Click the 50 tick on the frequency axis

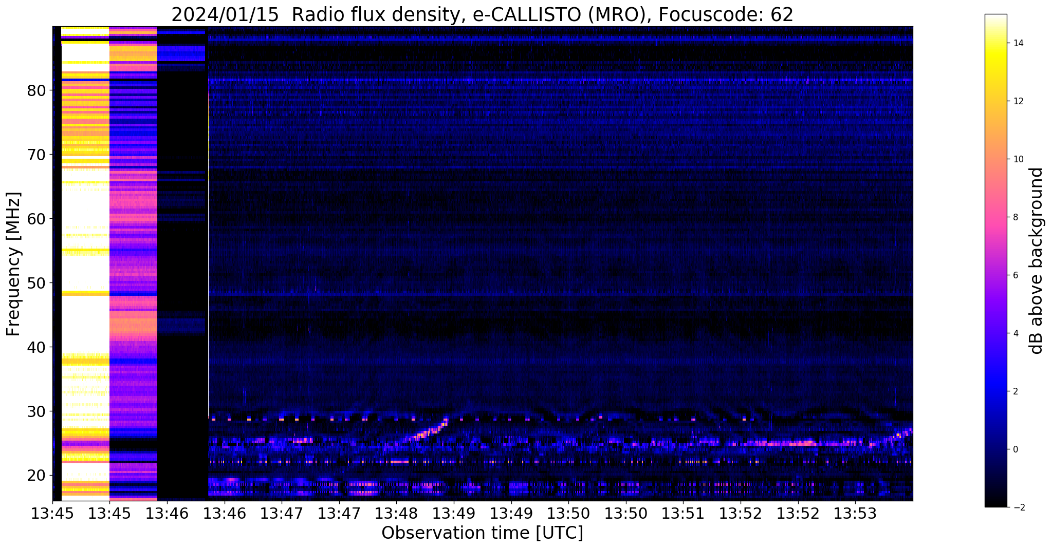36,284
